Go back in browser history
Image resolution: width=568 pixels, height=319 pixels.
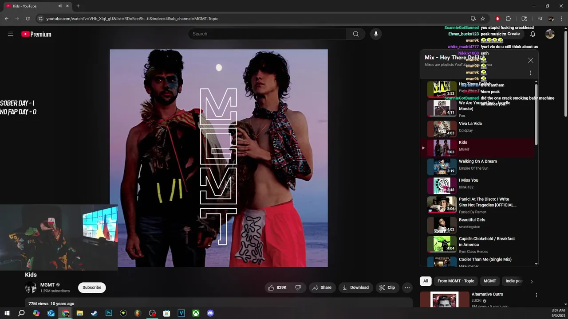coord(7,19)
